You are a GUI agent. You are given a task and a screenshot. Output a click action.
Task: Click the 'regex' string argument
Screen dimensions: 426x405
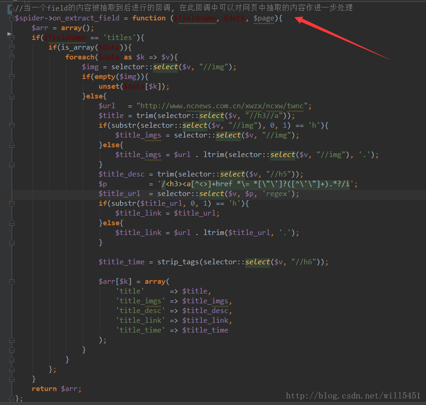tap(276, 194)
